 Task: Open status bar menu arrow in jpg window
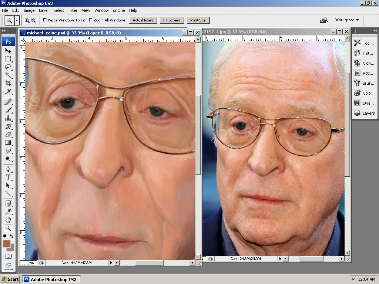pyautogui.click(x=280, y=258)
